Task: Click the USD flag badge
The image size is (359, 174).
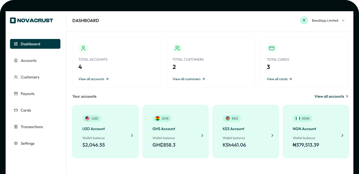Action: click(x=92, y=118)
